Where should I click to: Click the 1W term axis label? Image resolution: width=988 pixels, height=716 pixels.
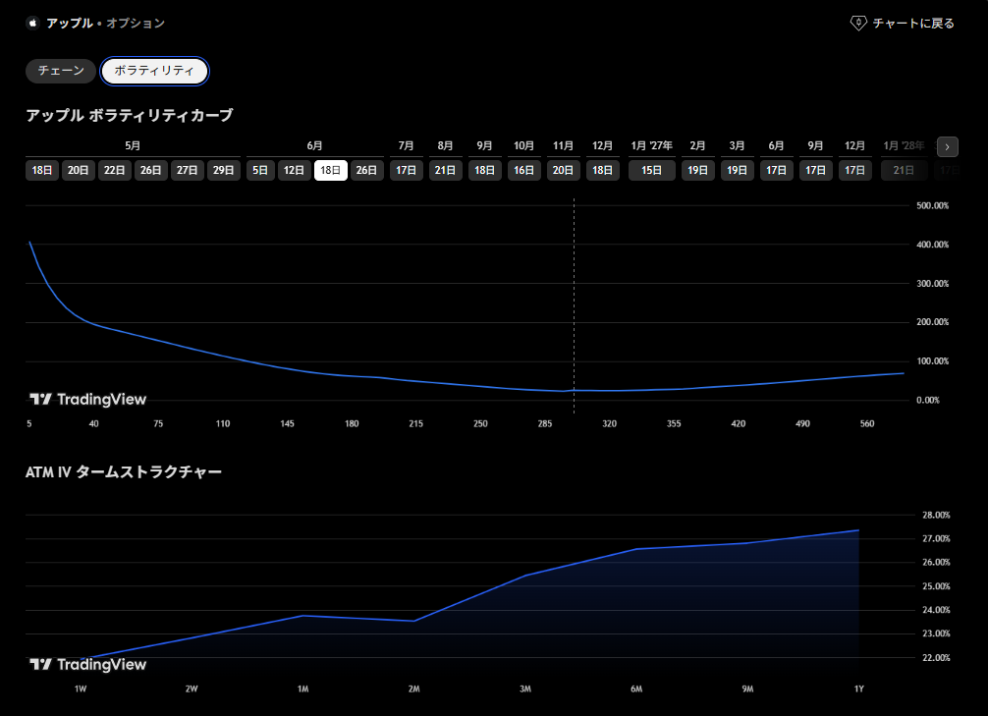point(81,688)
